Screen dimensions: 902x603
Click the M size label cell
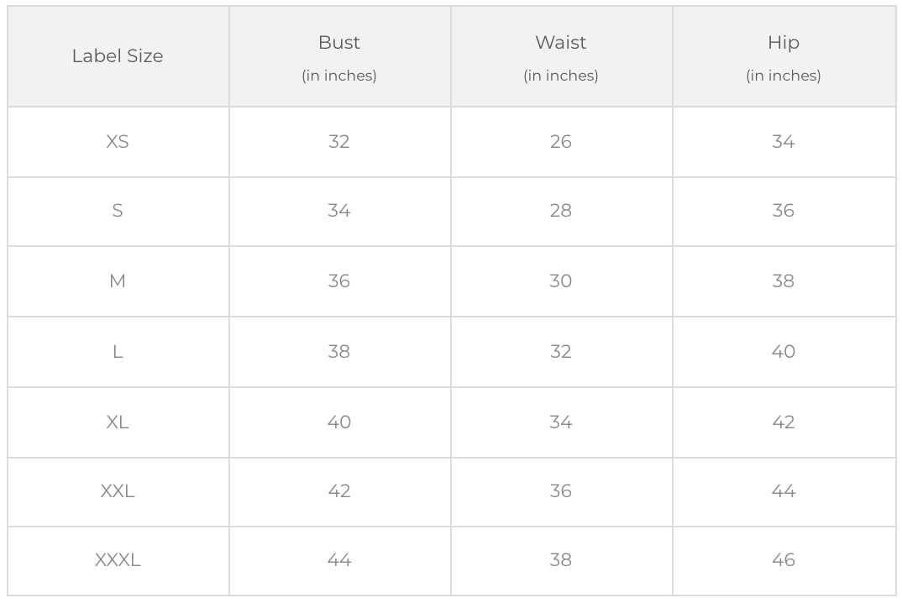118,281
